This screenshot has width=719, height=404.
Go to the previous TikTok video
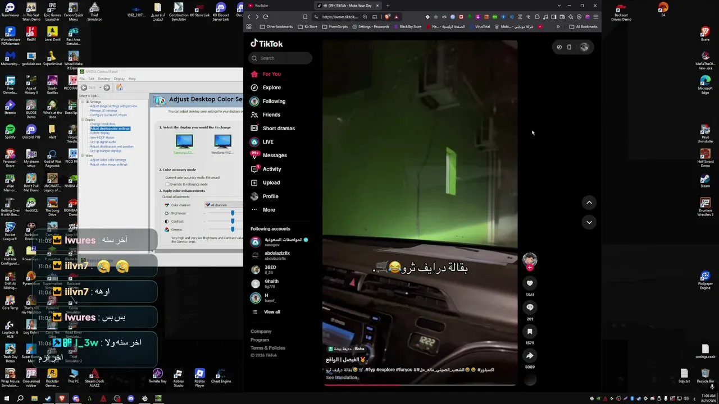589,203
